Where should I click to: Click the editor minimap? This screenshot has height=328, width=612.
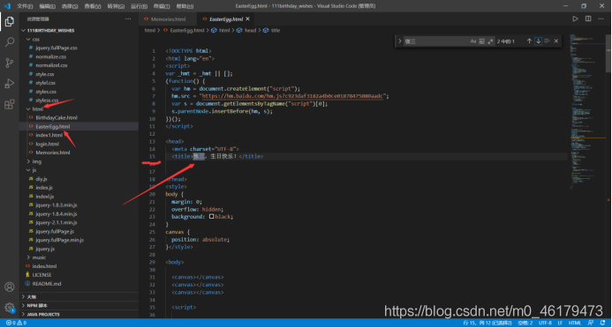[587, 113]
